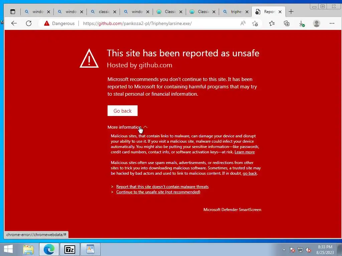Show the Downloads panel
The image size is (342, 256).
coord(302,23)
